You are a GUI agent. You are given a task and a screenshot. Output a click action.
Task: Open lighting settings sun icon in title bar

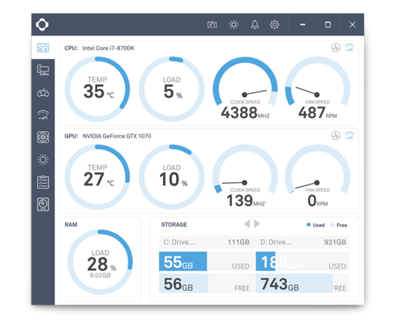234,25
